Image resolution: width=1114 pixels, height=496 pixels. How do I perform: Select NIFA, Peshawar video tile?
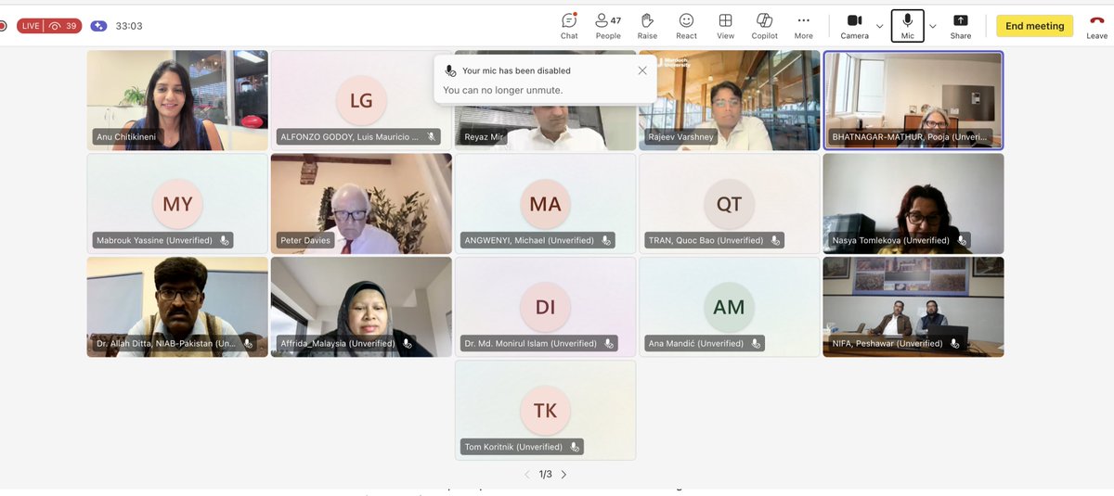click(x=913, y=307)
